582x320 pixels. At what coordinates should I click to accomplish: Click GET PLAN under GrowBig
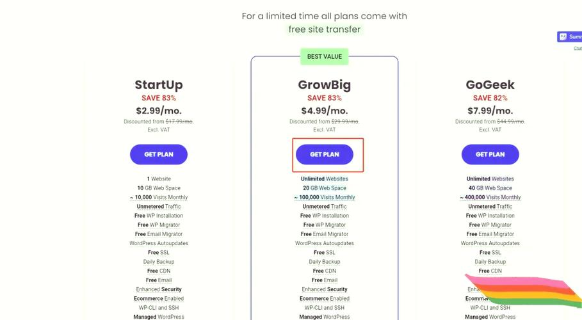tap(325, 154)
